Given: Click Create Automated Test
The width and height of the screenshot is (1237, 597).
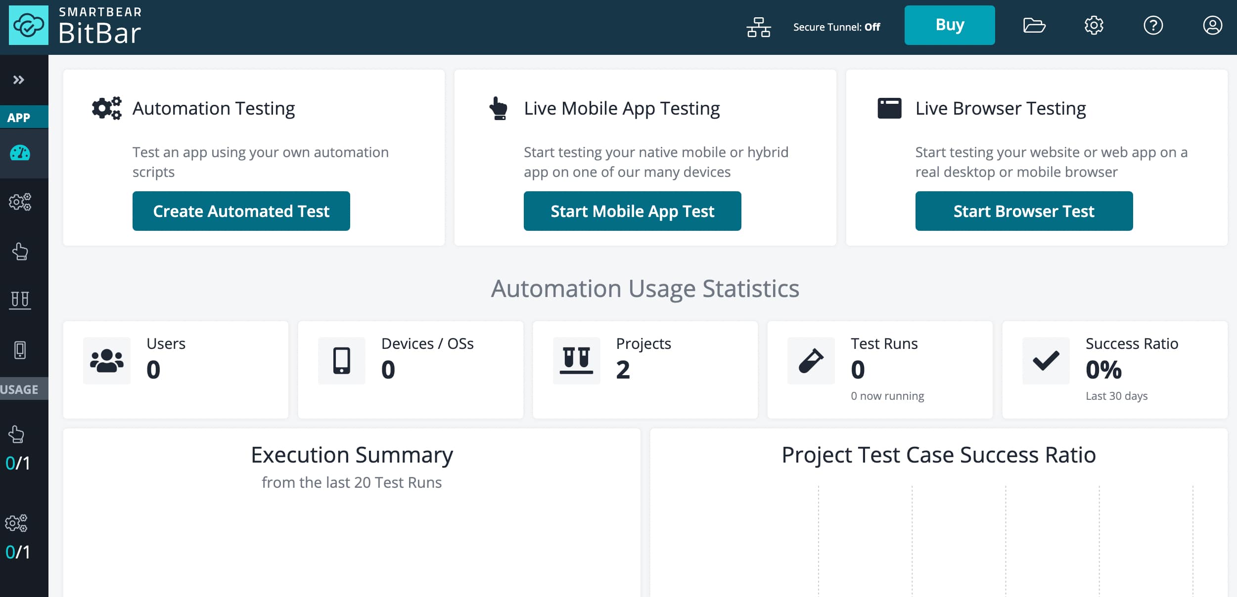Looking at the screenshot, I should pyautogui.click(x=240, y=211).
